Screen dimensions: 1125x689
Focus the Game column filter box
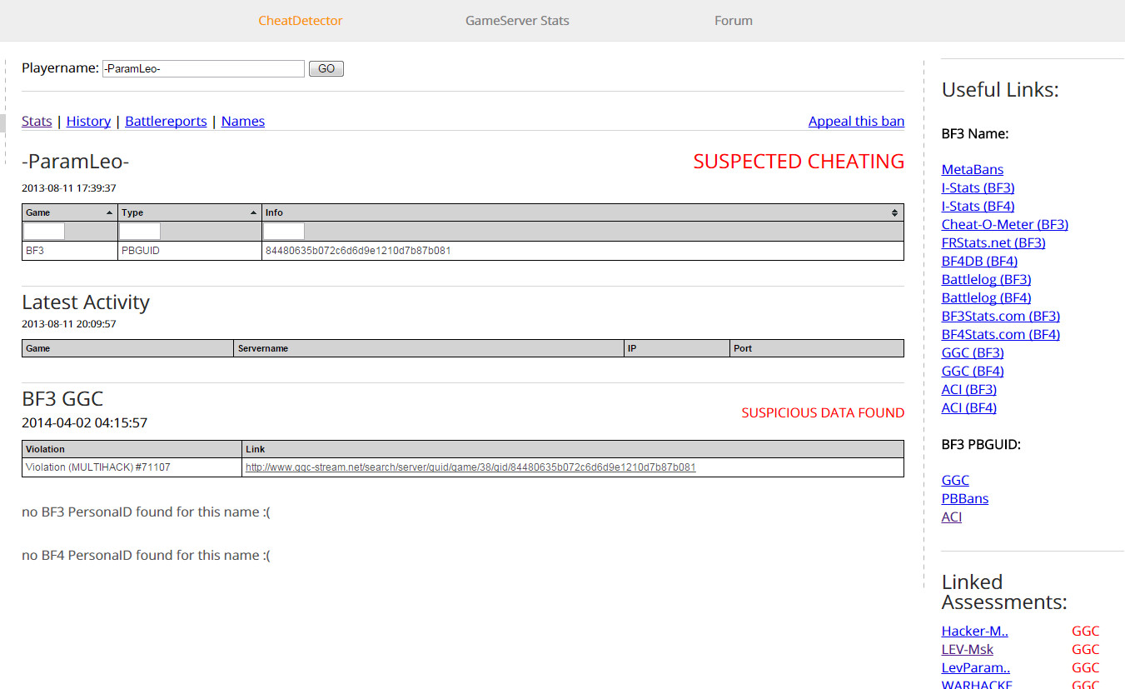tap(44, 231)
